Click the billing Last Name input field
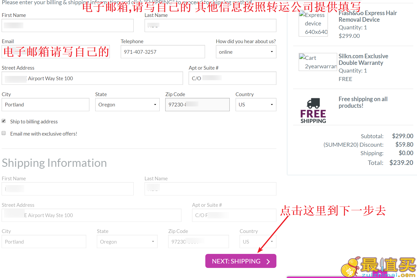 point(210,25)
